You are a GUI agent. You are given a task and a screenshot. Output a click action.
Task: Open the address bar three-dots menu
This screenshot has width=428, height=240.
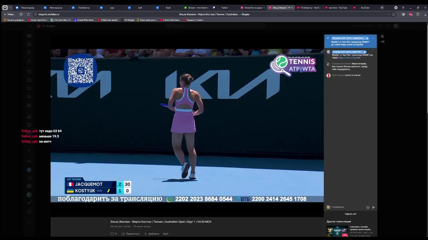[388, 14]
